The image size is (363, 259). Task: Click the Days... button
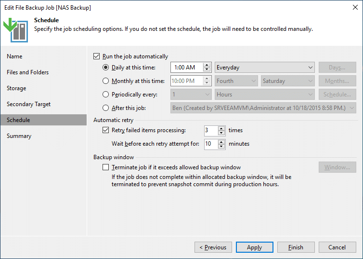pyautogui.click(x=337, y=68)
